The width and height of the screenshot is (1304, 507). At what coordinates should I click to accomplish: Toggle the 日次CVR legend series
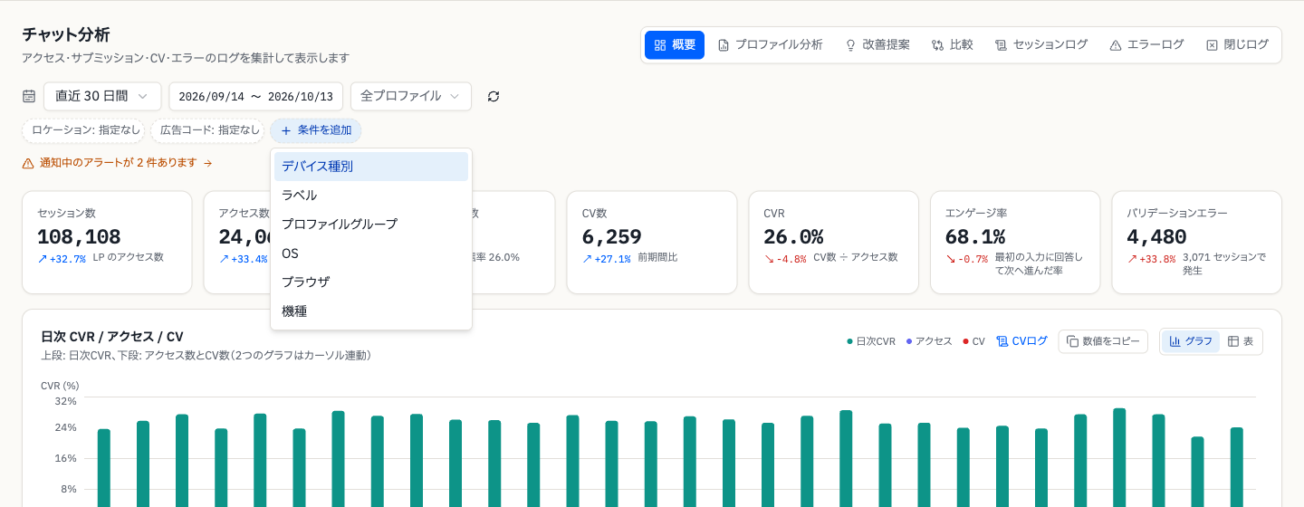coord(870,341)
